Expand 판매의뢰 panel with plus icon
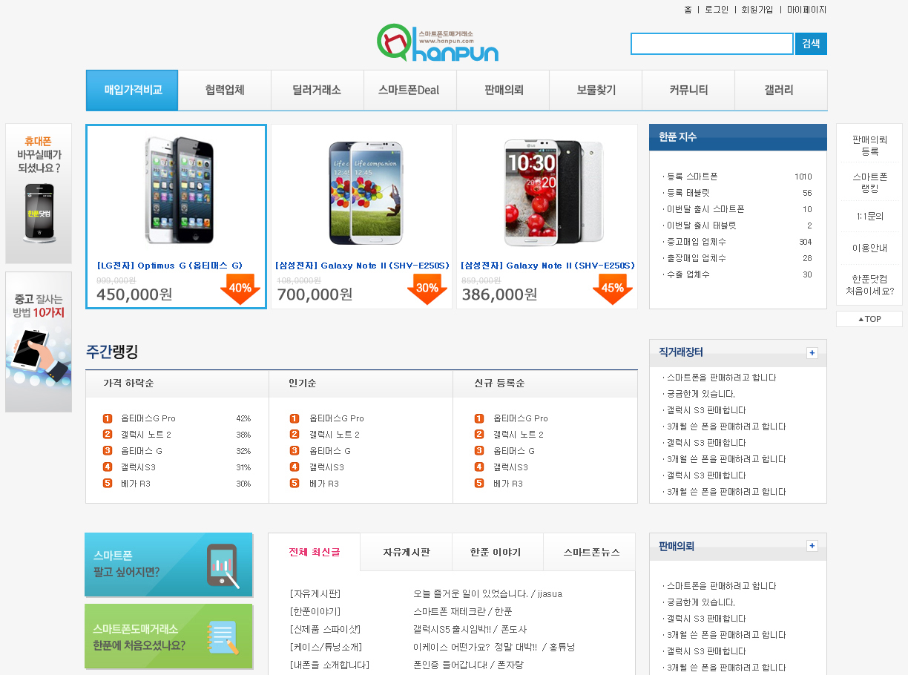This screenshot has height=675, width=908. pos(812,546)
